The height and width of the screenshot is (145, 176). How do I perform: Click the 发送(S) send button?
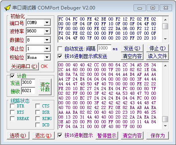click(132, 48)
